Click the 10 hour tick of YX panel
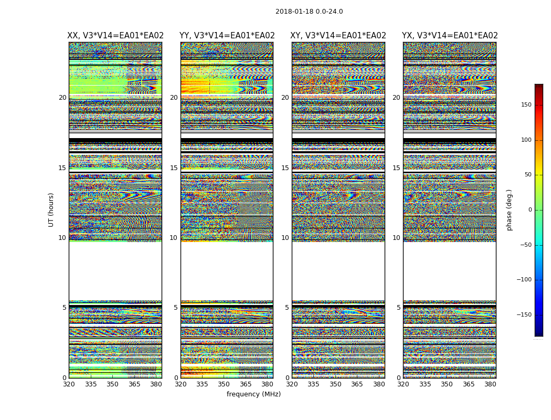Image resolution: width=551 pixels, height=420 pixels. click(x=397, y=238)
